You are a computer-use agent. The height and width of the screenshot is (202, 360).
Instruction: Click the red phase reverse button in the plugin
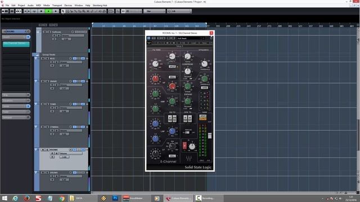pyautogui.click(x=184, y=146)
